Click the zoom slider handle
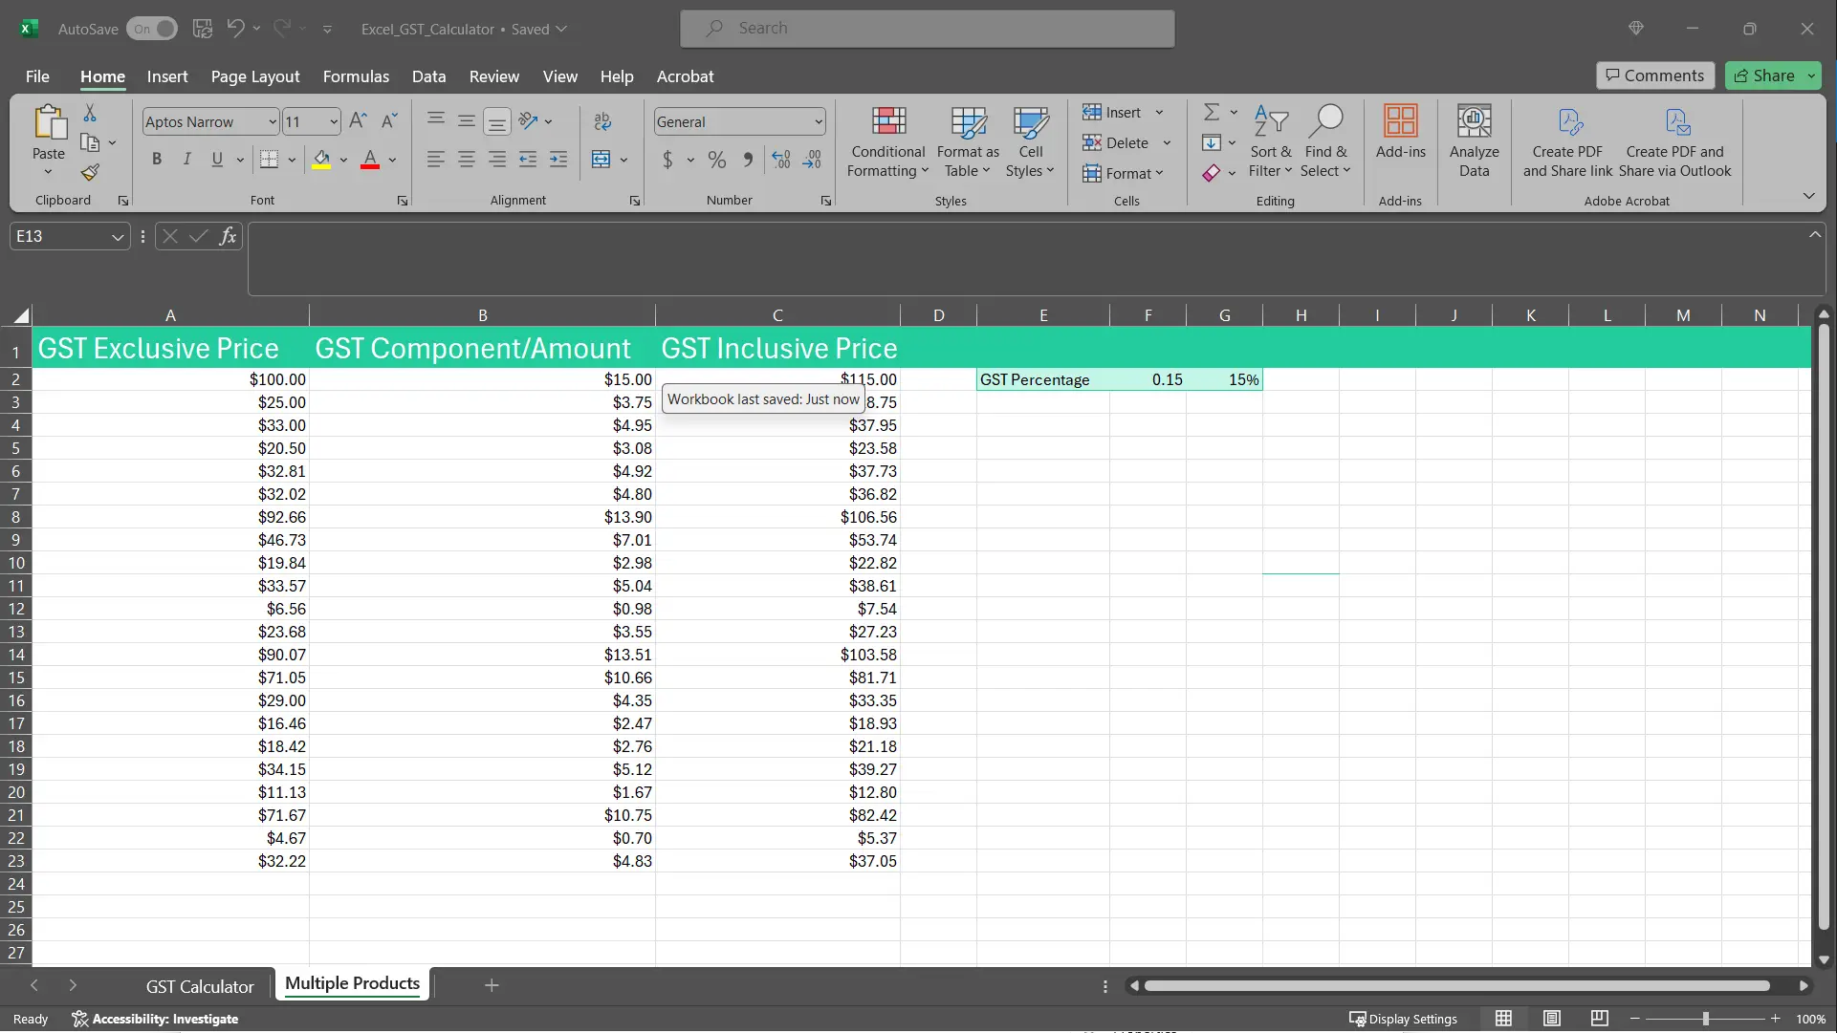Screen dimensions: 1837x1033 click(1705, 1019)
